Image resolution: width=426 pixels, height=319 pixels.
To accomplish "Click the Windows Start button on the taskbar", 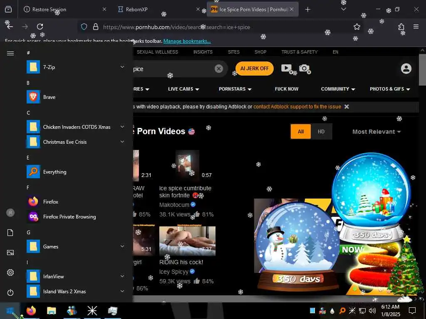I will point(10,311).
